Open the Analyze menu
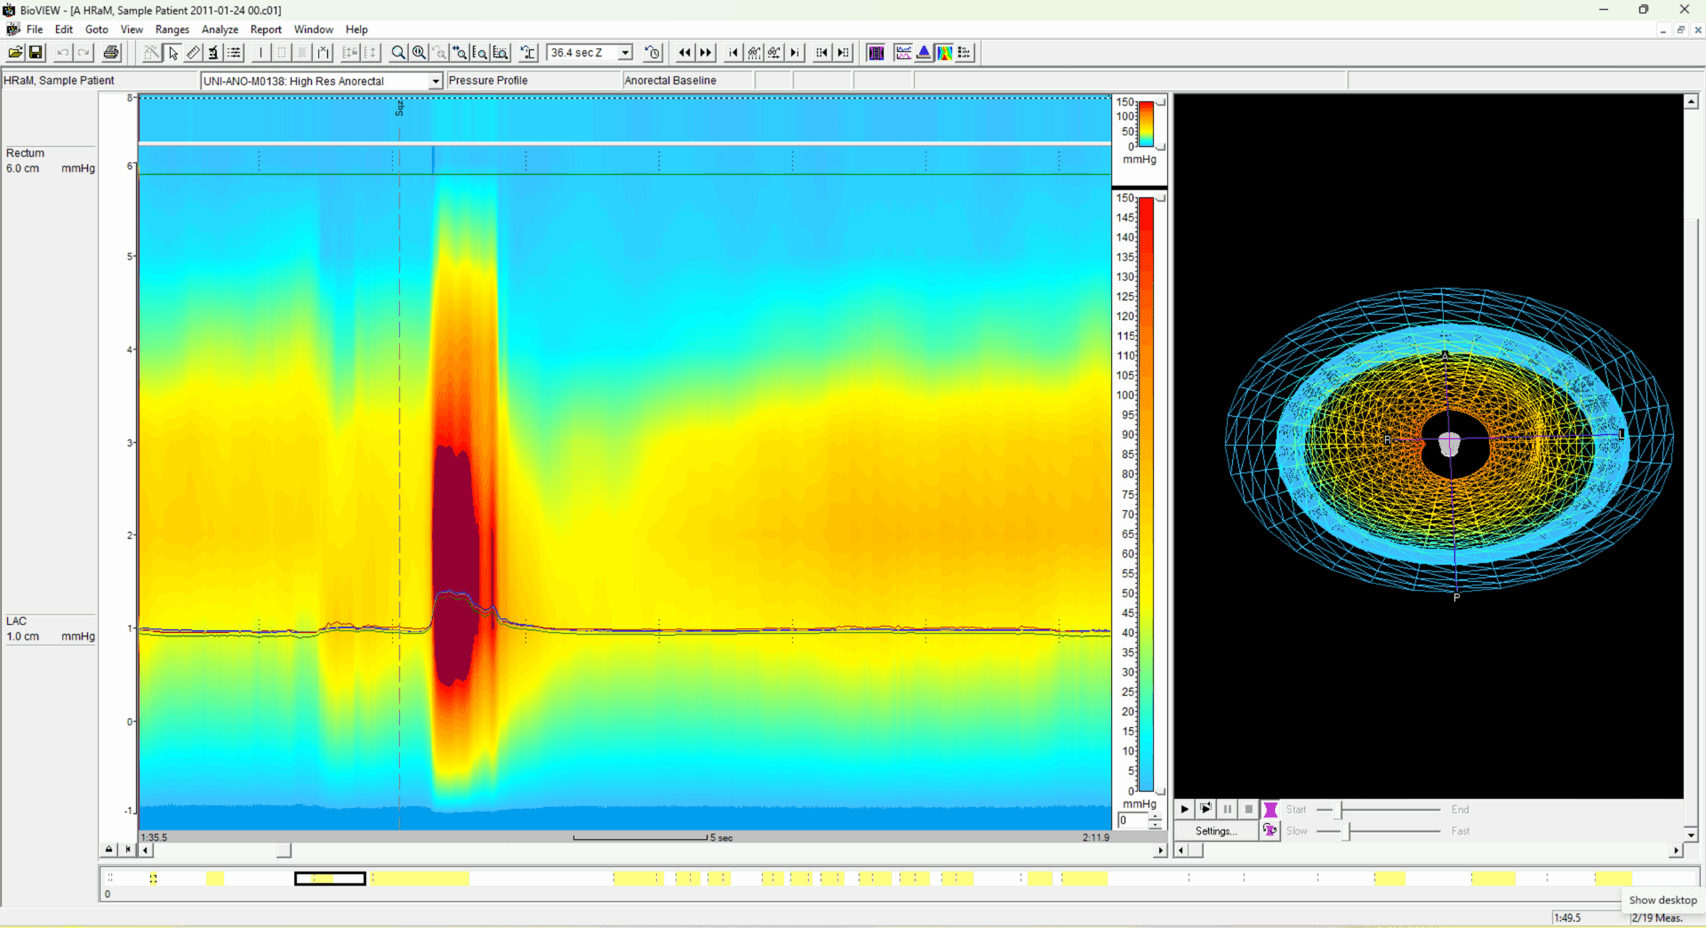 (x=219, y=29)
